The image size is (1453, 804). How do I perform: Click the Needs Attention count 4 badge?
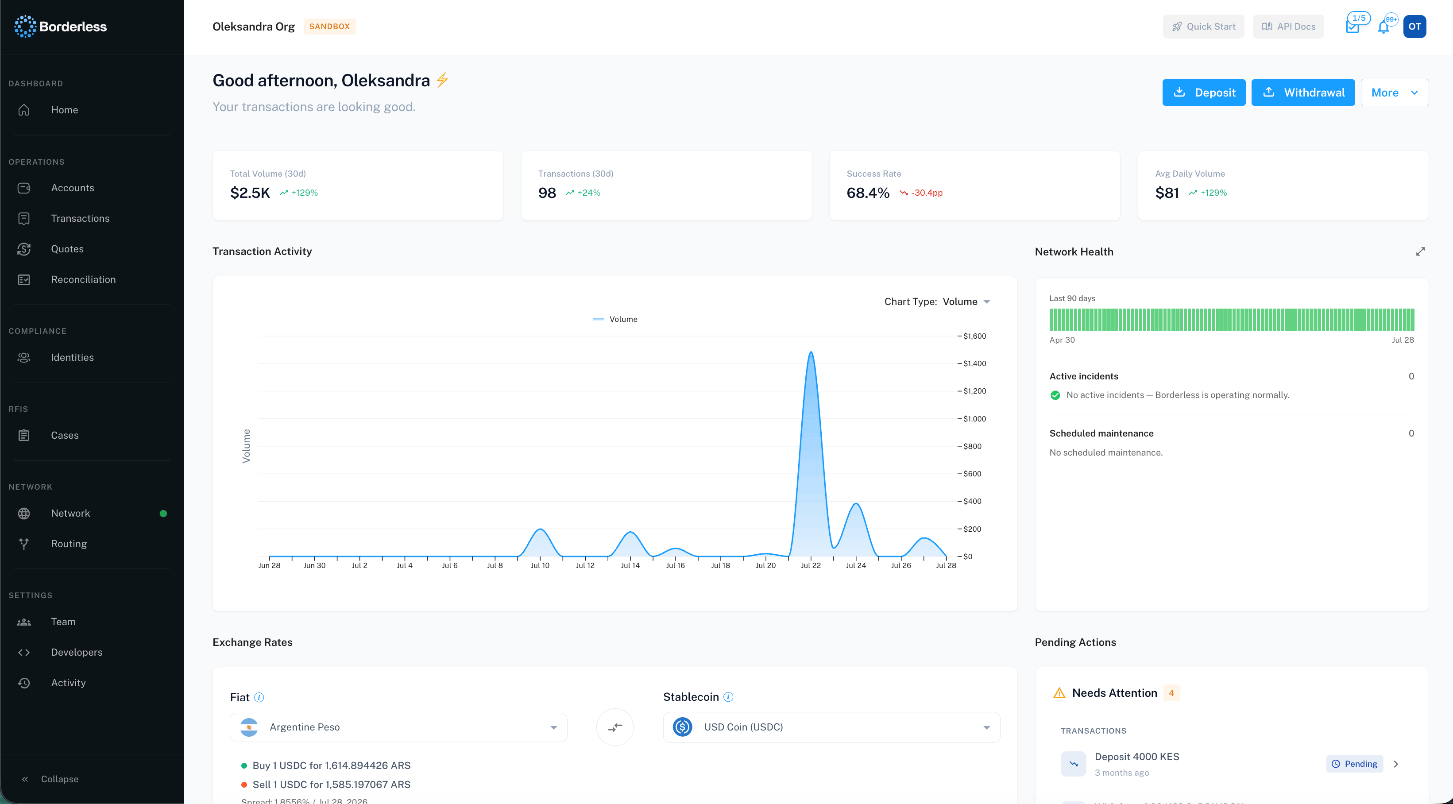coord(1171,693)
